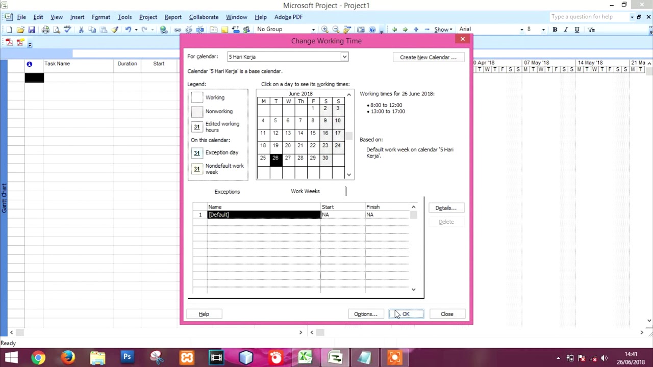The height and width of the screenshot is (367, 653).
Task: Cut with the scissors toolbar icon
Action: (x=81, y=30)
